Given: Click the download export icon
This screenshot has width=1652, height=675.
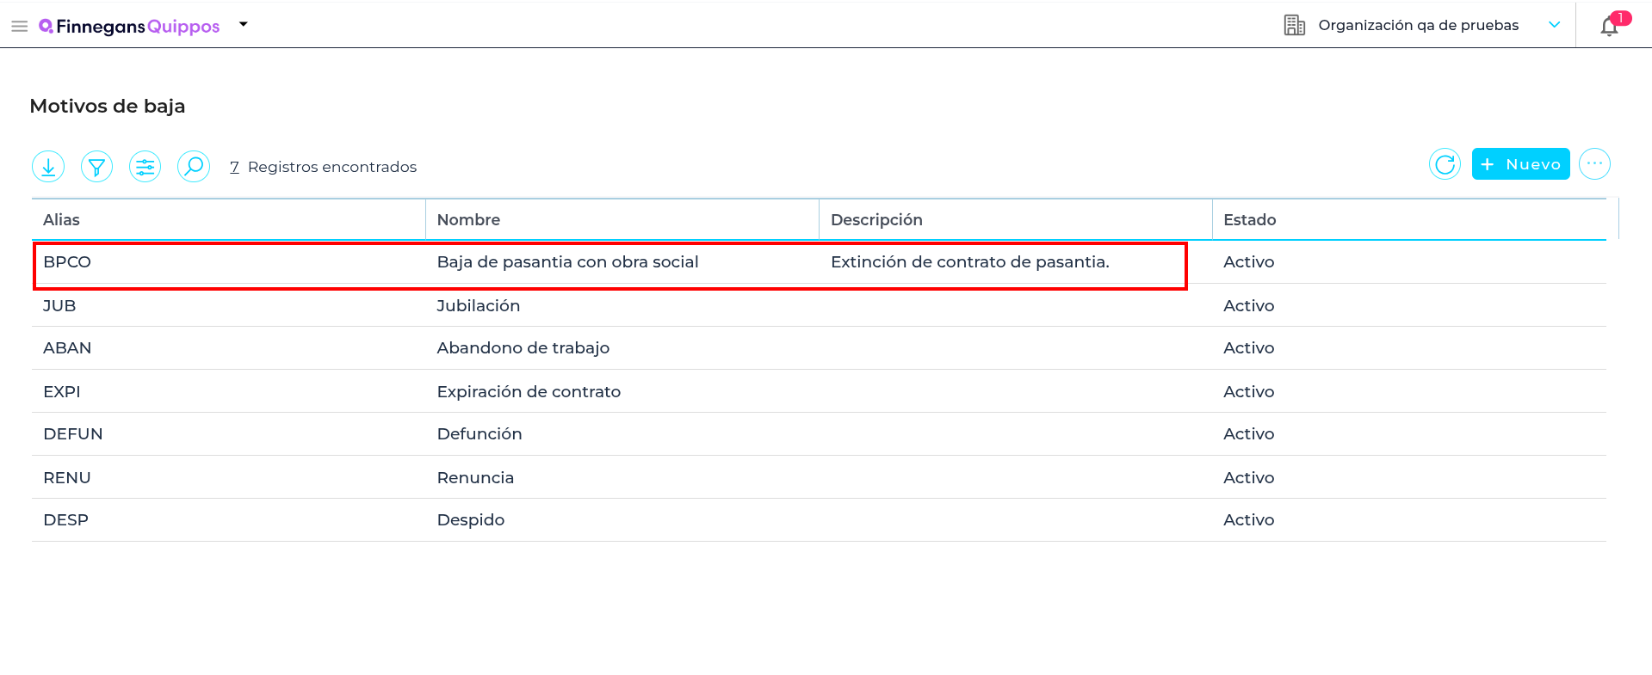Looking at the screenshot, I should [48, 166].
